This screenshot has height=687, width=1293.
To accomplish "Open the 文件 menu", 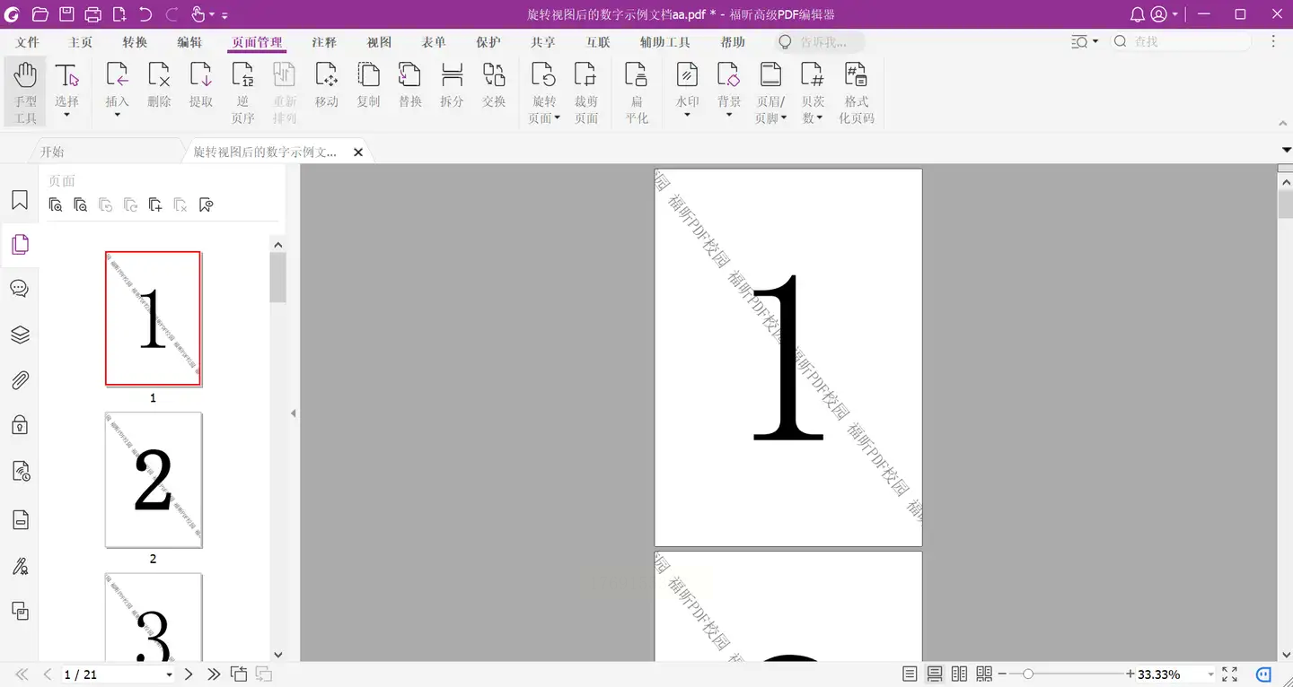I will (28, 42).
